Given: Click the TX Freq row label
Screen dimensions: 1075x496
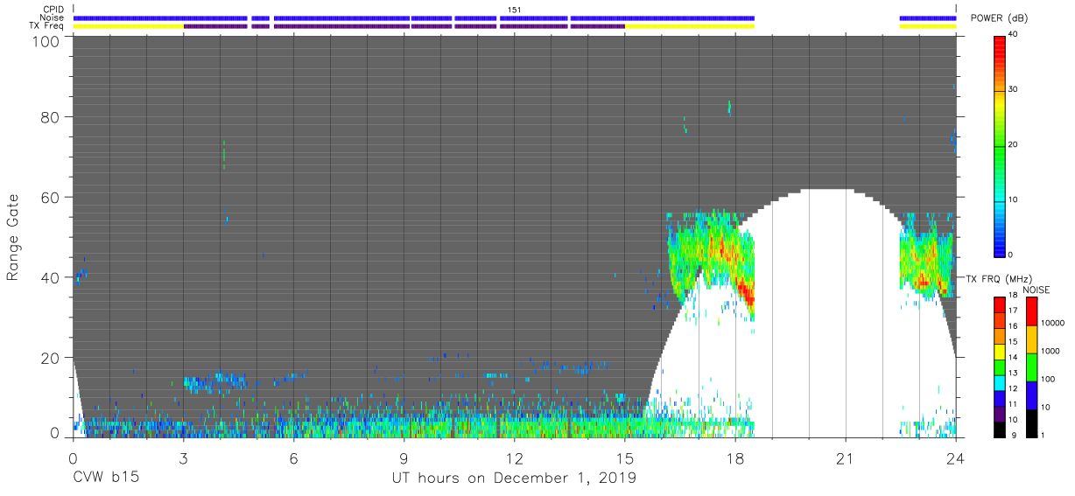Looking at the screenshot, I should pos(47,26).
